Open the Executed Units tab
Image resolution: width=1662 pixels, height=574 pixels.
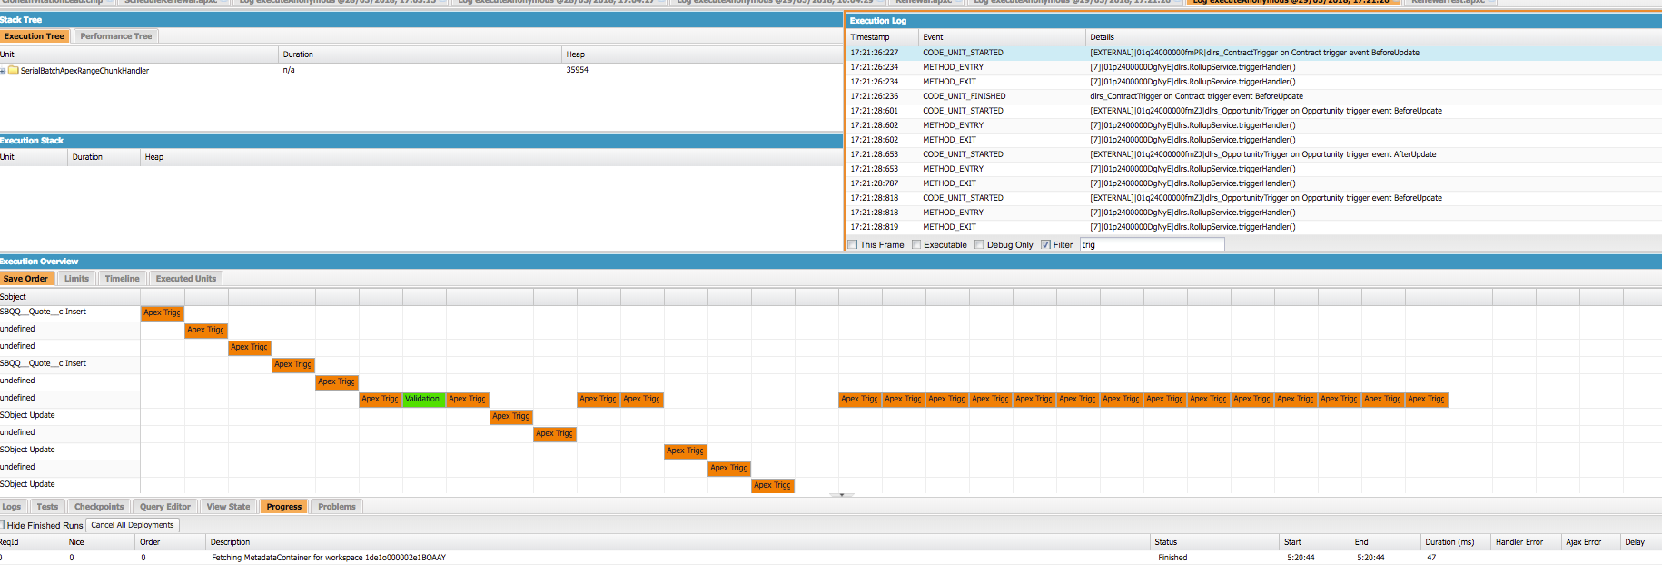tap(186, 279)
